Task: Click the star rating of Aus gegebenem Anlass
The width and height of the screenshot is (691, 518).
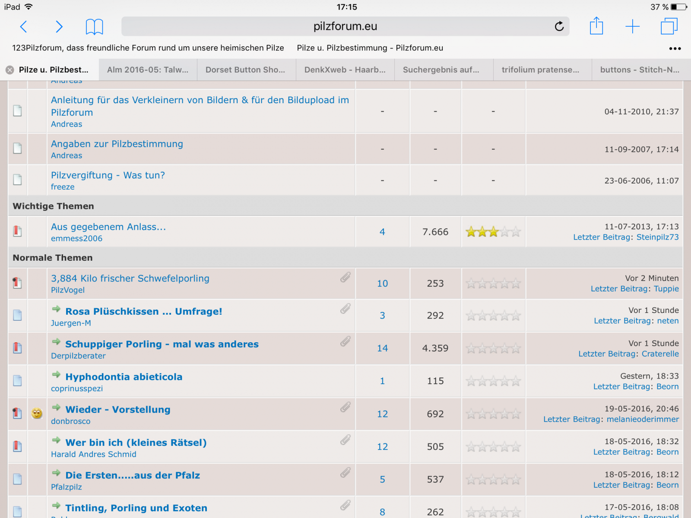Action: [x=493, y=232]
